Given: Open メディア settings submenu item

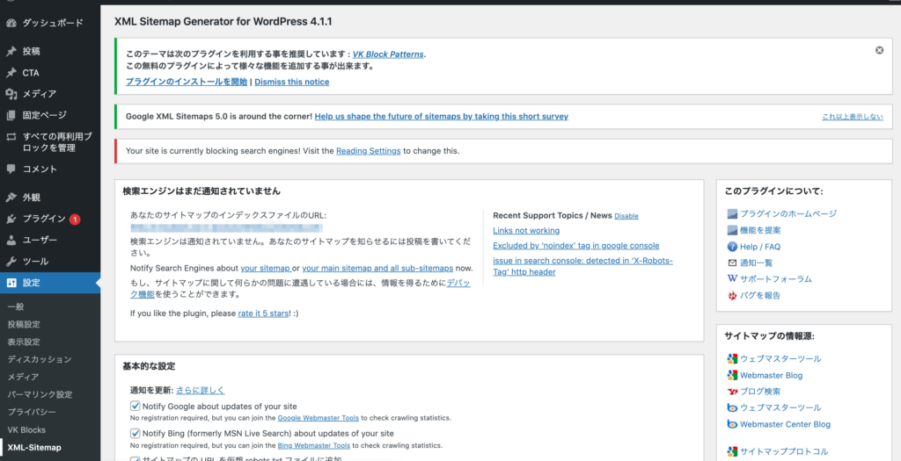Looking at the screenshot, I should [23, 378].
